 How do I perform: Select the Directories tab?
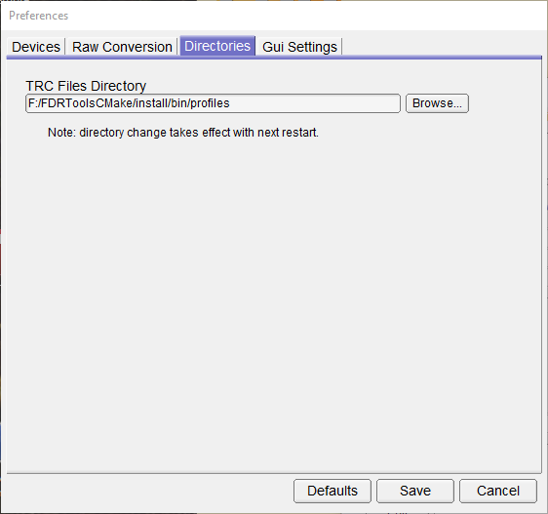pyautogui.click(x=217, y=46)
